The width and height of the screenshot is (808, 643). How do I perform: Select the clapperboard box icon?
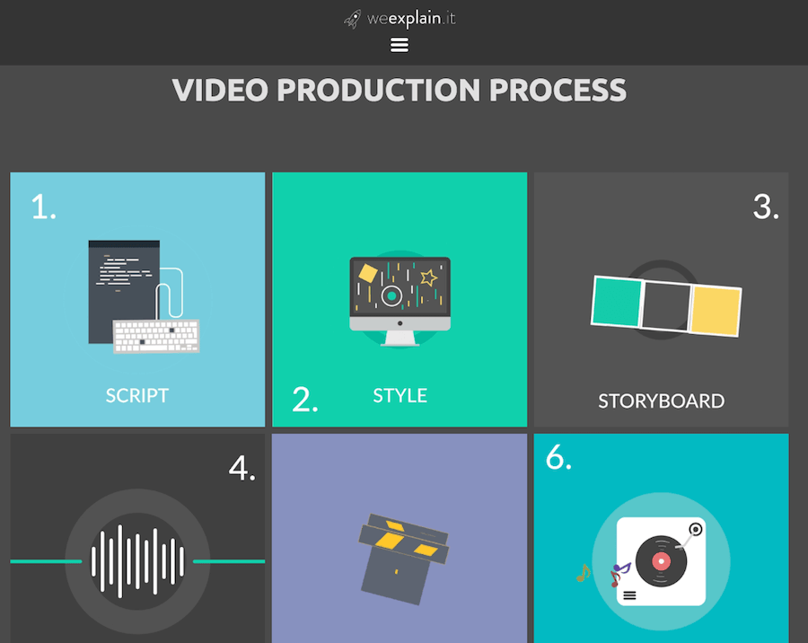403,559
